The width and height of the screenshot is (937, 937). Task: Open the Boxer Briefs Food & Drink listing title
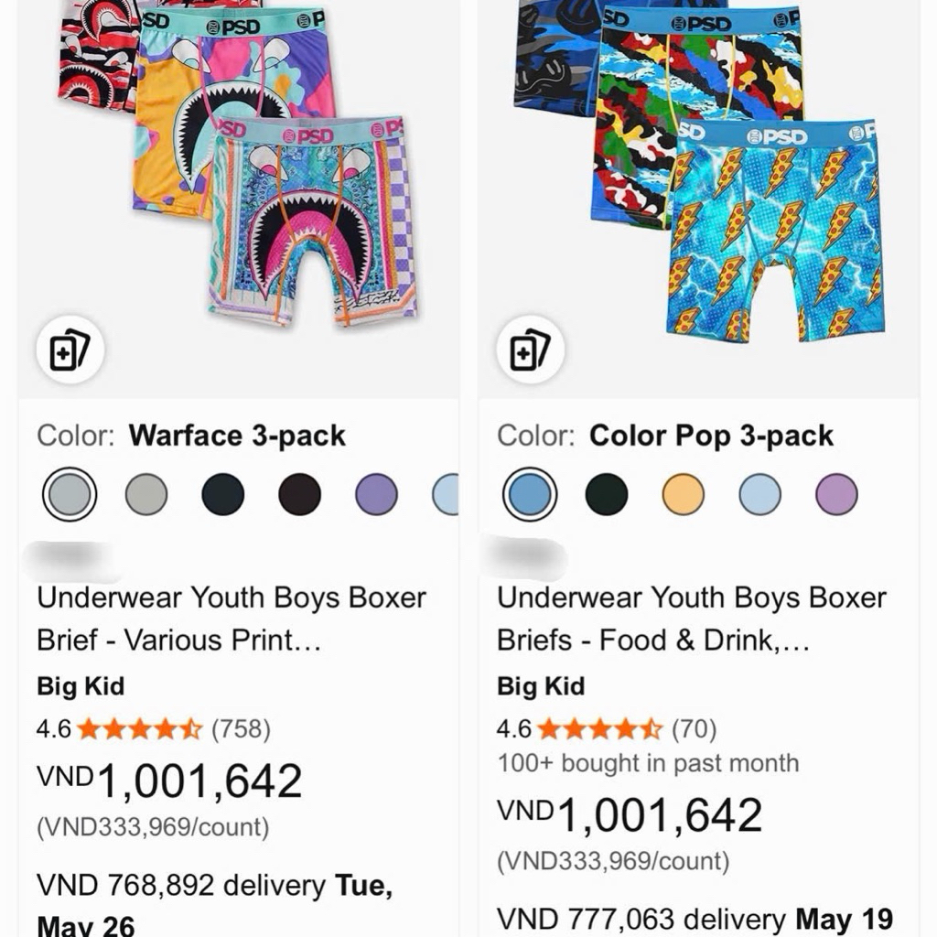pos(692,619)
